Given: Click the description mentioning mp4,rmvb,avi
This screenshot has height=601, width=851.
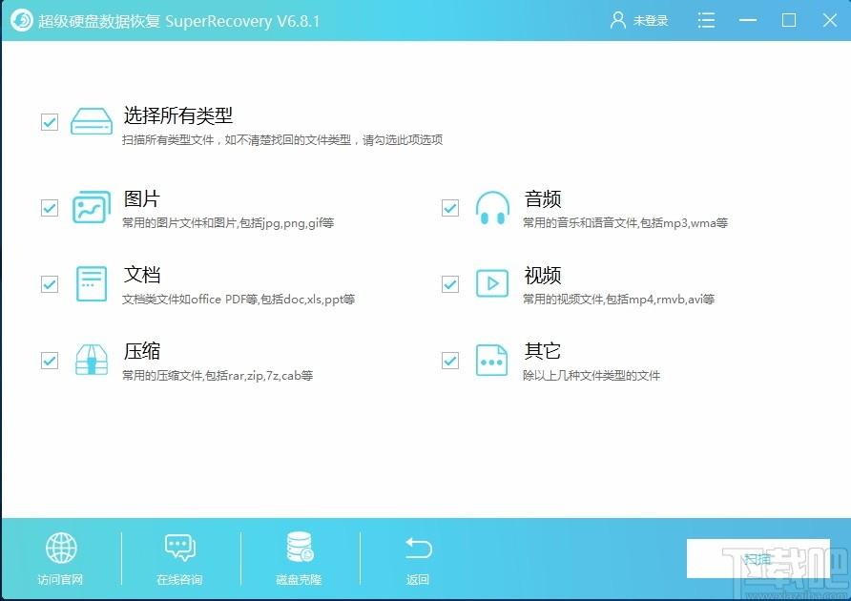Looking at the screenshot, I should pyautogui.click(x=619, y=300).
